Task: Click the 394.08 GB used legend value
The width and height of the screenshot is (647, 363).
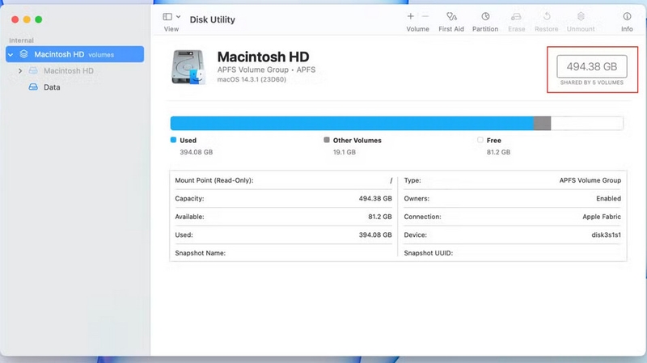Action: [196, 152]
